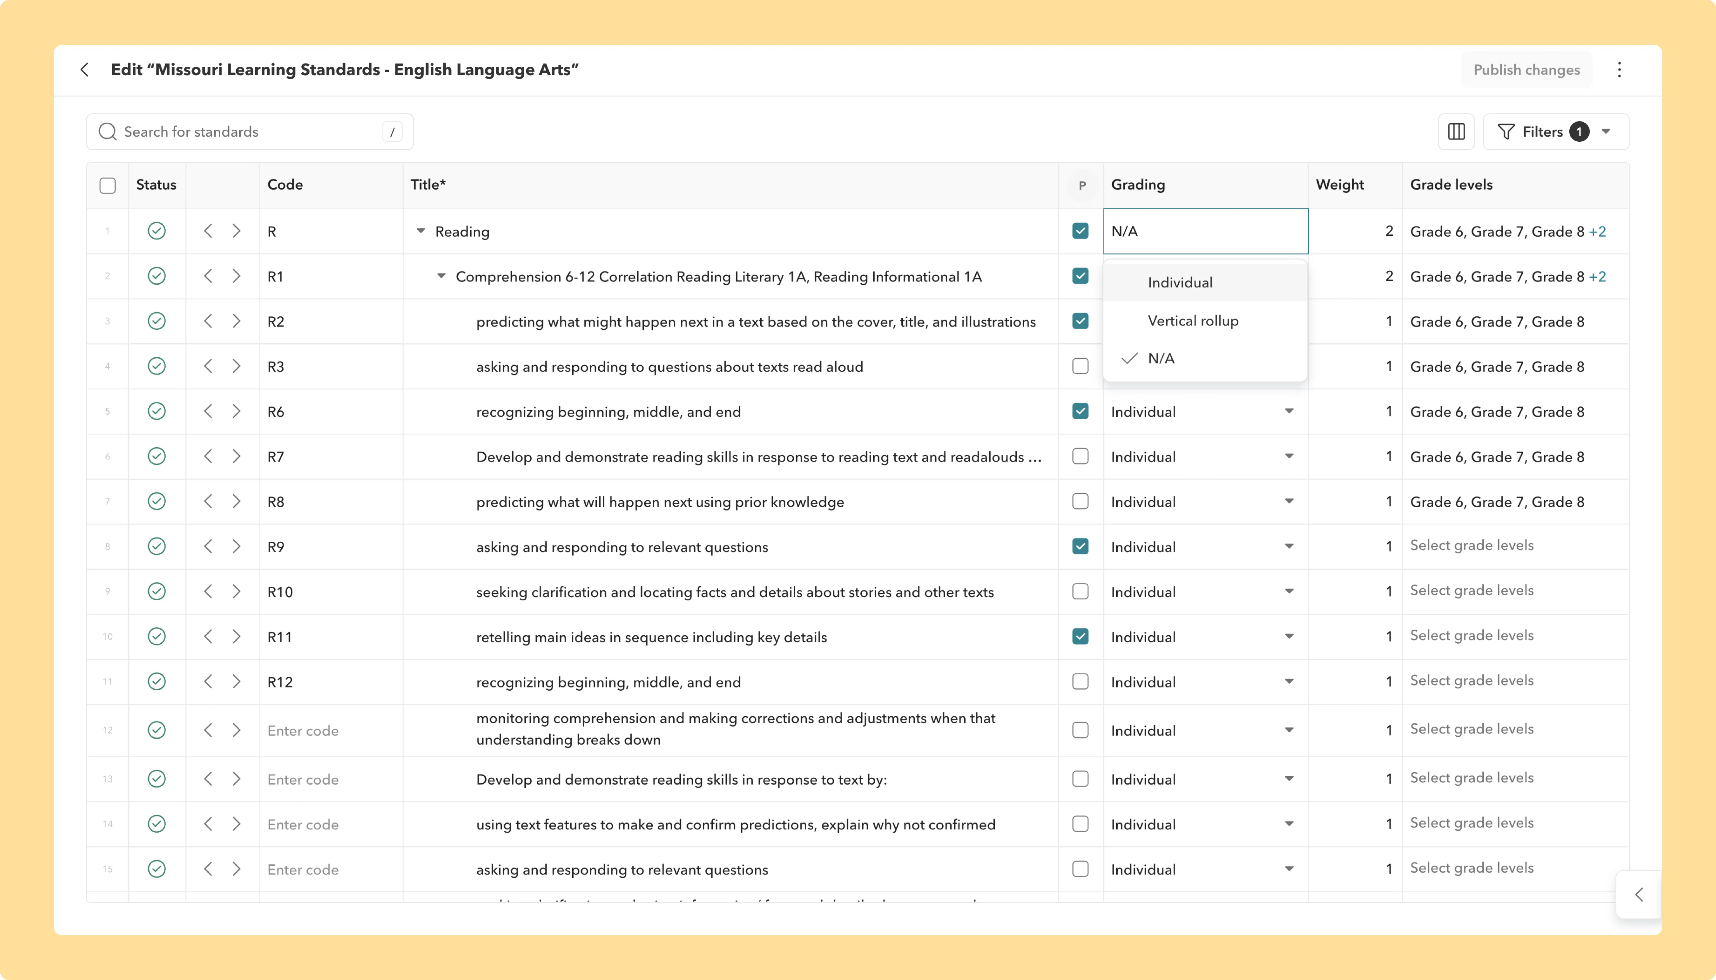
Task: Uncheck the P checkbox for row R9
Action: point(1080,546)
